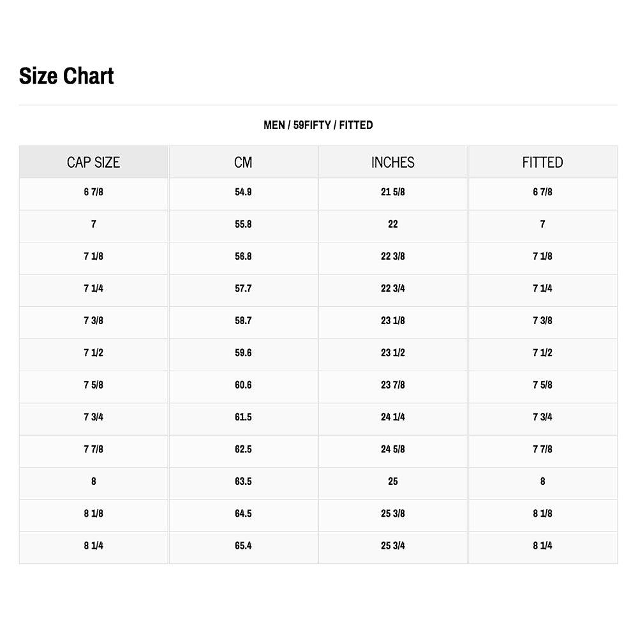Click the 59.6 CM cell
This screenshot has height=638, width=638.
(243, 353)
